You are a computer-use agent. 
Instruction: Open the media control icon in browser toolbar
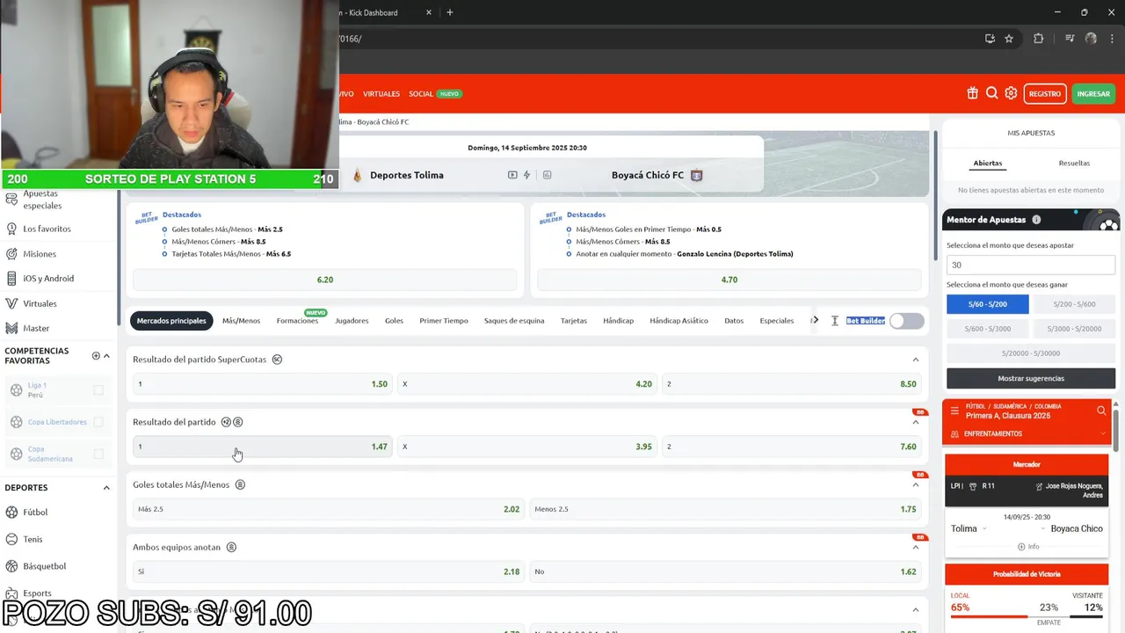[x=1070, y=39]
